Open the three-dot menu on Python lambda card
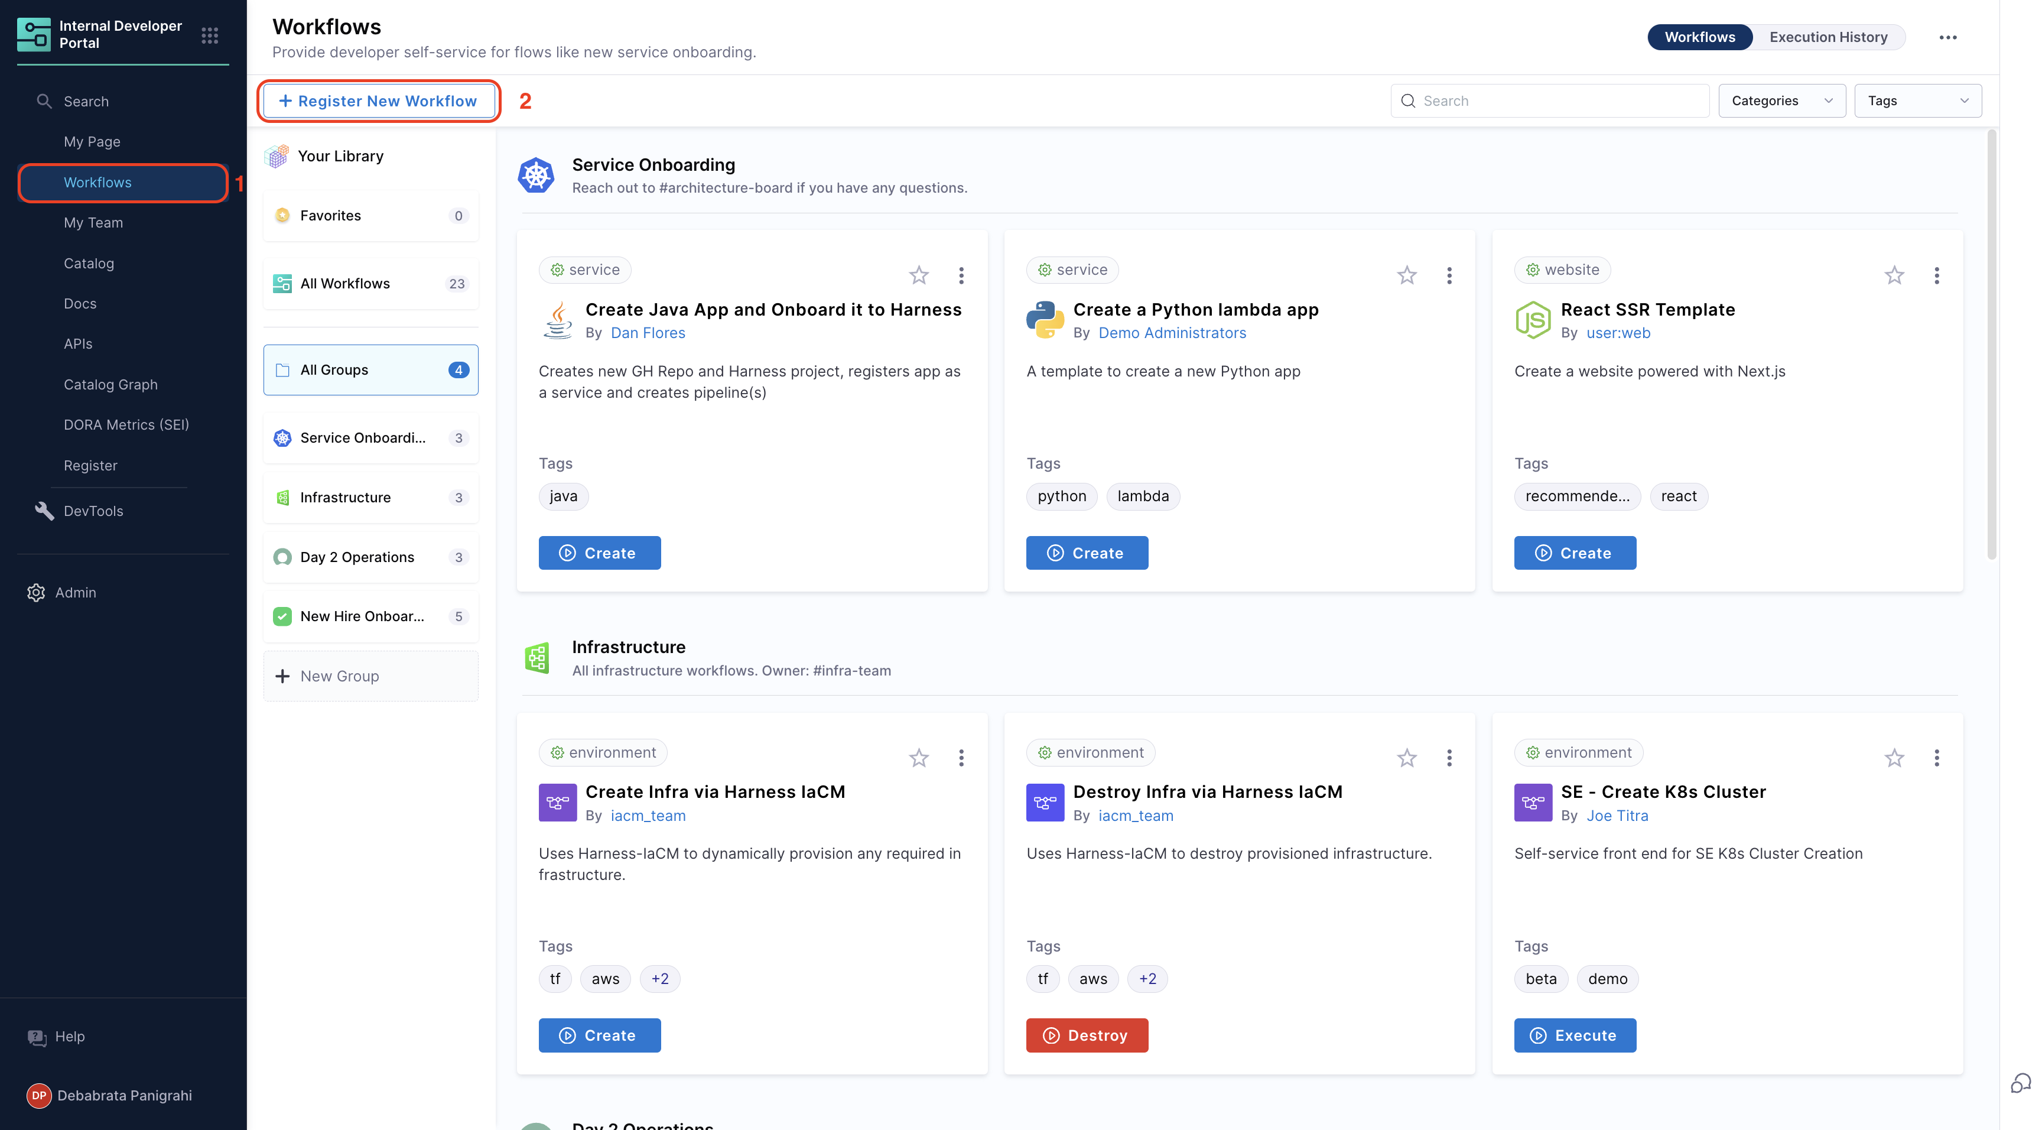Screen dimensions: 2042x1130 coord(1449,275)
